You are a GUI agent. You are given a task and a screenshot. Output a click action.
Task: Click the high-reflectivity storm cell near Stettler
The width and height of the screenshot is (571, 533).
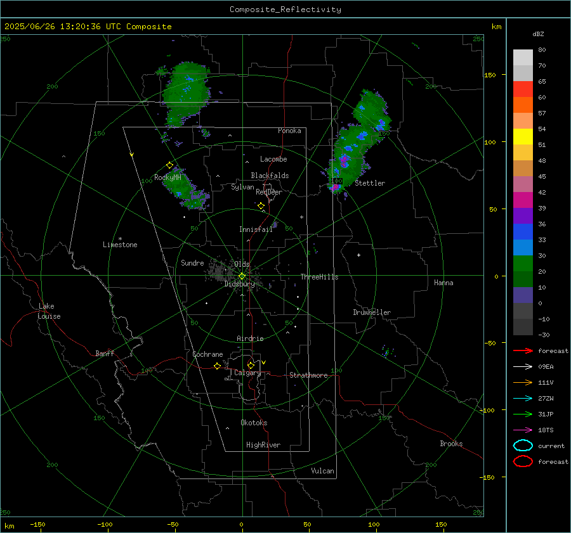[x=335, y=188]
